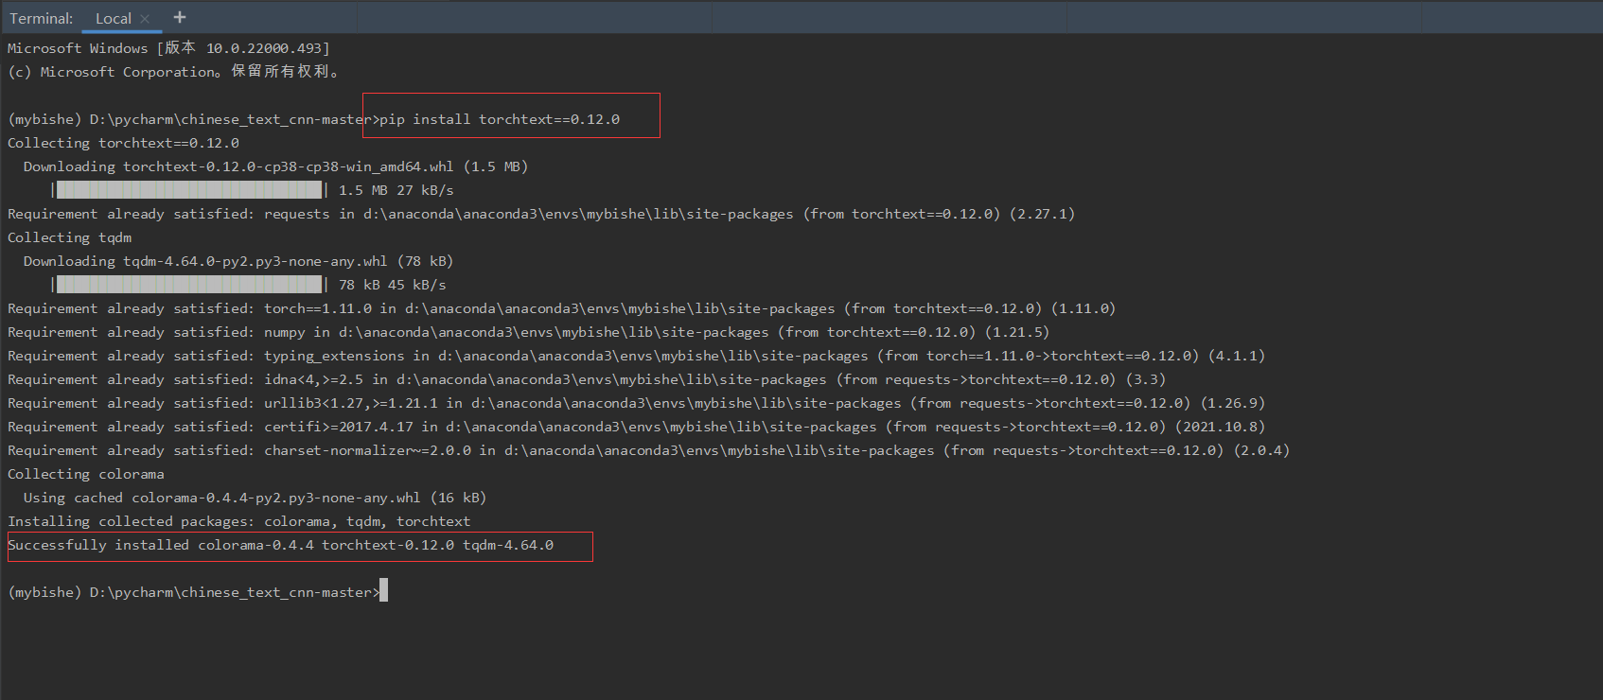The image size is (1603, 700).
Task: Click the 1.5 MB download progress bar
Action: point(189,190)
